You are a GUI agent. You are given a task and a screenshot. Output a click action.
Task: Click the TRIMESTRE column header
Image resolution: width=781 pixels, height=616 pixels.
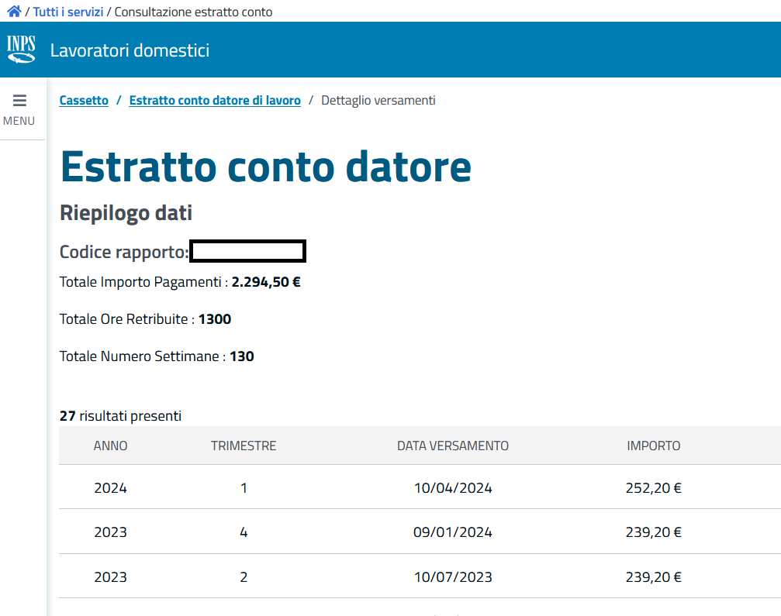244,446
